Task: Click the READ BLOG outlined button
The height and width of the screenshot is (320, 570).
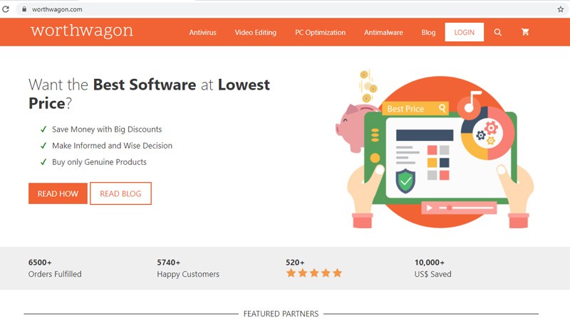Action: [120, 193]
